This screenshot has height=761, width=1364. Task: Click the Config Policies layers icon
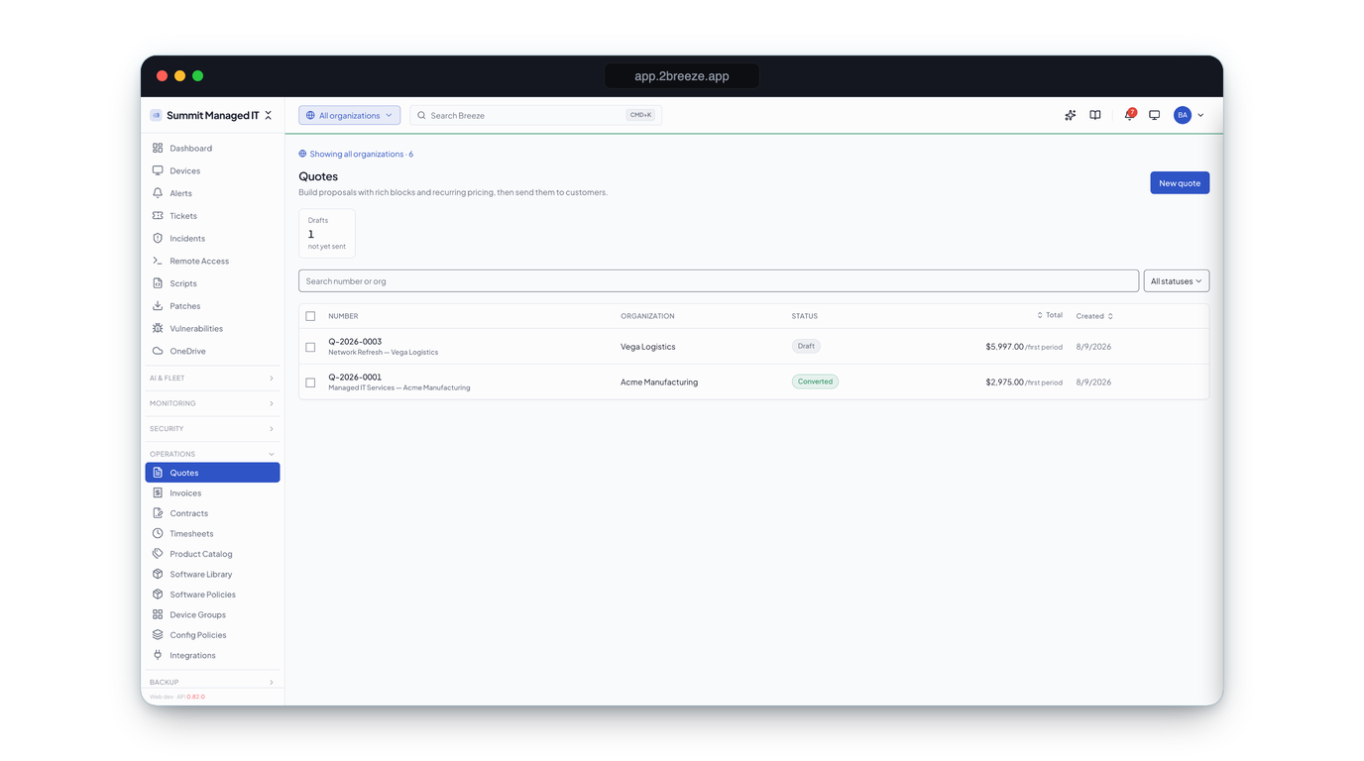tap(158, 635)
